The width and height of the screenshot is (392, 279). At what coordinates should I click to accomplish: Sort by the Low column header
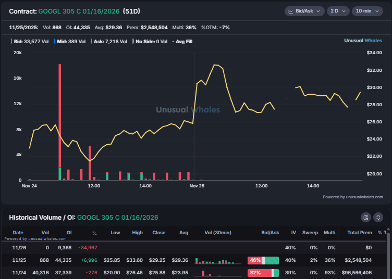coord(115,233)
